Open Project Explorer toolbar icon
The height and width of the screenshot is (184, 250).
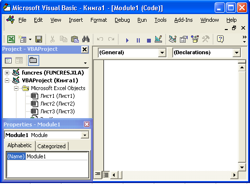(173, 39)
